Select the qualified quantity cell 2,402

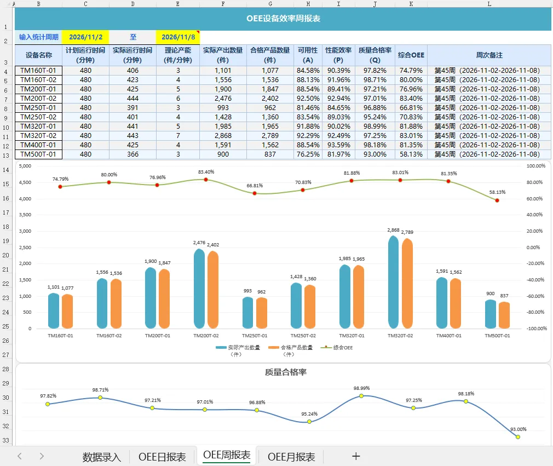tap(270, 99)
